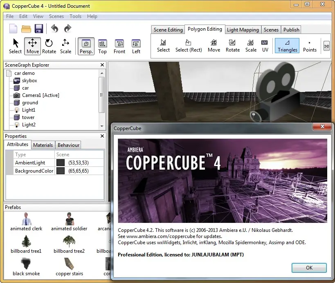The image size is (335, 283).
Task: Pick the copper stairs prefab
Action: [x=69, y=267]
